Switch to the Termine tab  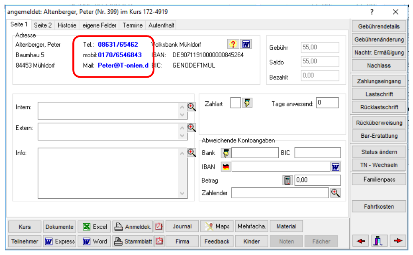click(x=133, y=25)
